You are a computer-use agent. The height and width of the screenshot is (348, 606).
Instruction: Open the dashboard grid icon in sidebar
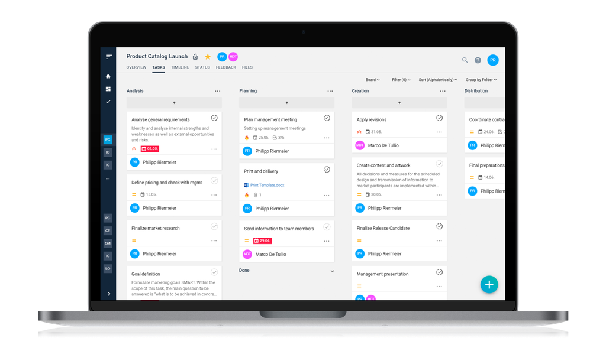[x=108, y=89]
